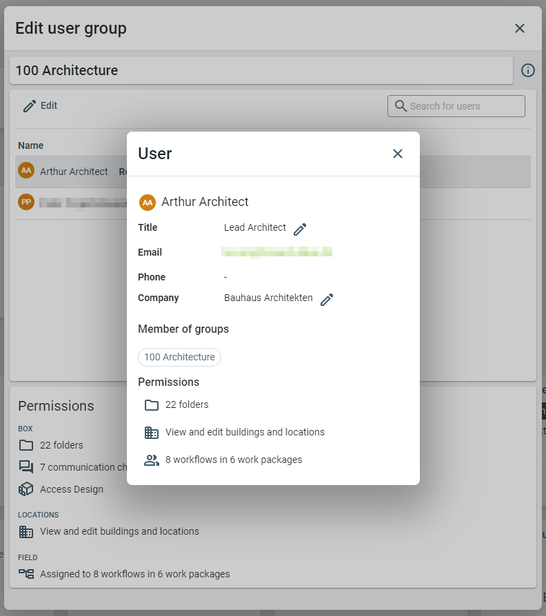Click the 100 Architecture group name field
Image resolution: width=546 pixels, height=616 pixels.
point(261,70)
